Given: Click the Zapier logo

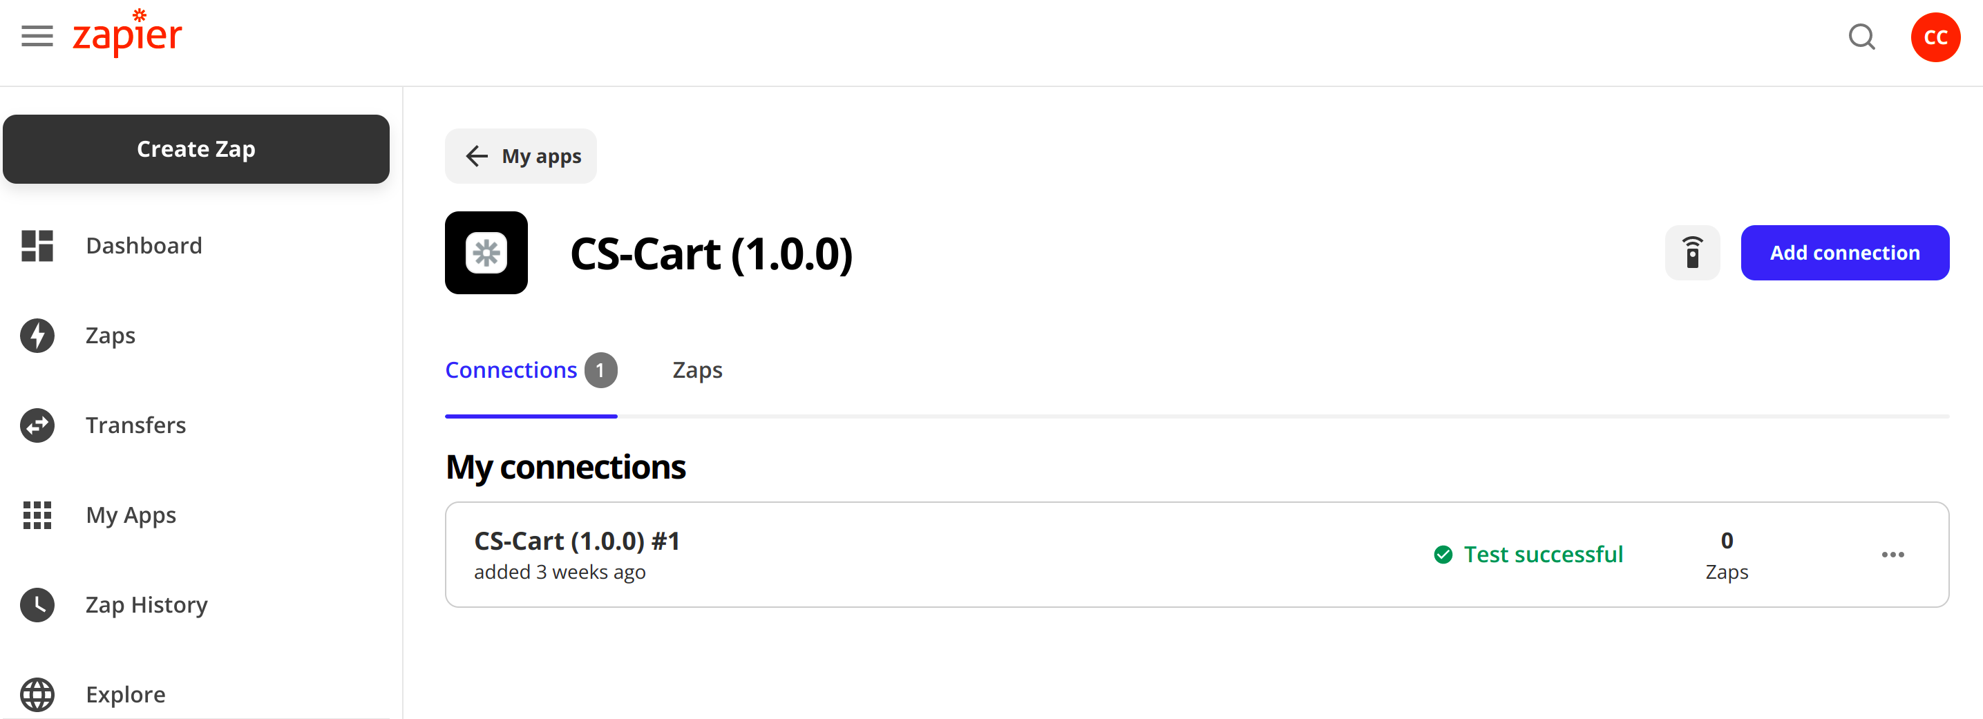Looking at the screenshot, I should pos(127,34).
